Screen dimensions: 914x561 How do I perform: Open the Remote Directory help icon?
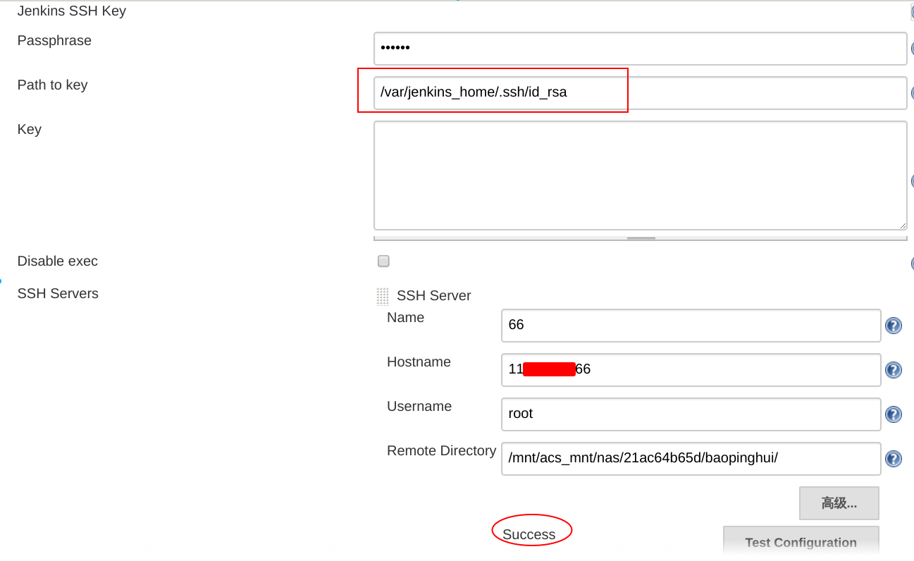[x=893, y=459]
